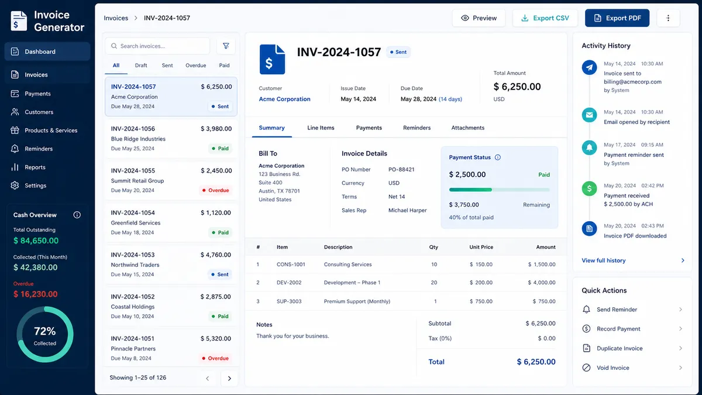This screenshot has width=702, height=395.
Task: Click the Invoice Generator logo icon
Action: [19, 21]
